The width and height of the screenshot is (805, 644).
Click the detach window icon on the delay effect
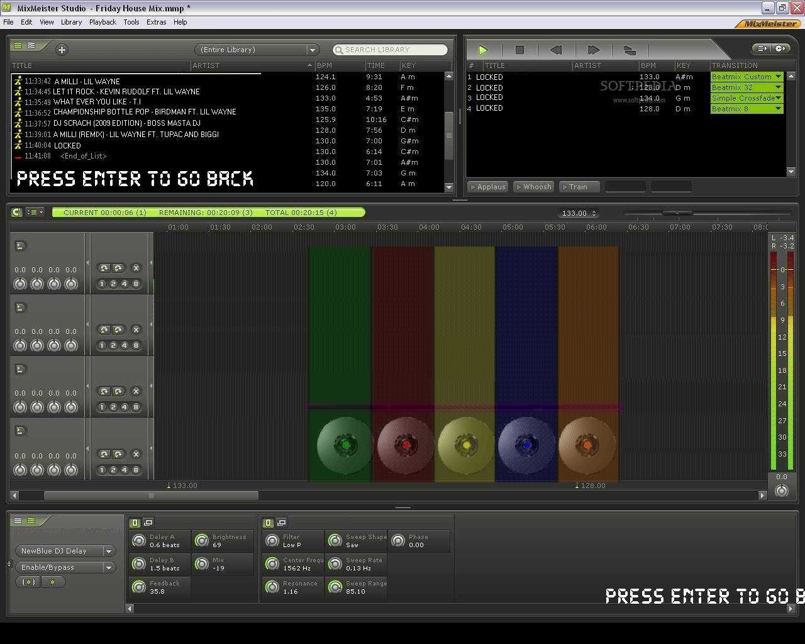click(x=148, y=523)
